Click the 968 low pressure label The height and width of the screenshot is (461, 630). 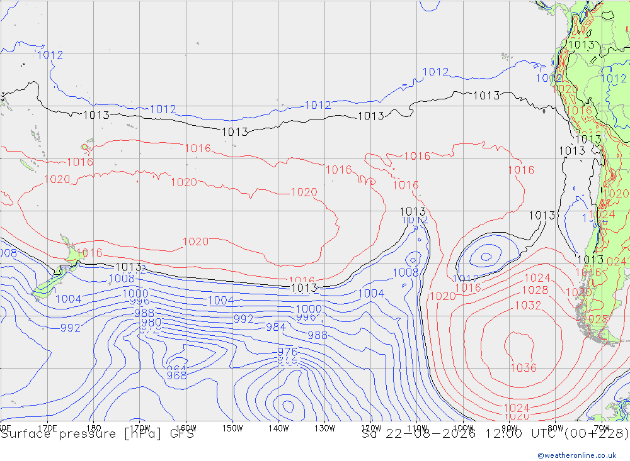tap(176, 375)
